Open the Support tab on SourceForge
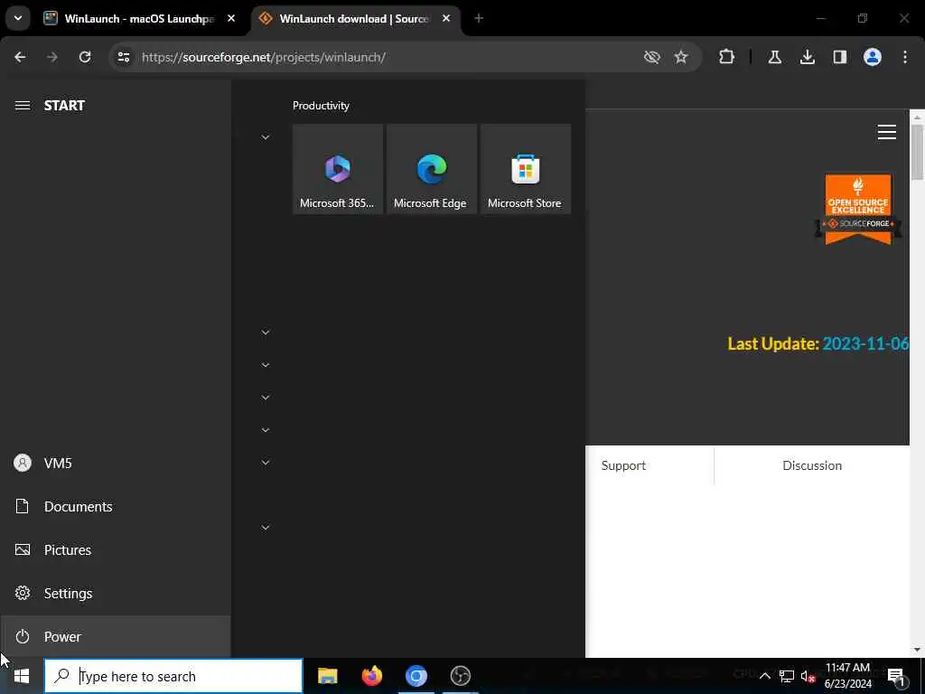Image resolution: width=925 pixels, height=694 pixels. coord(623,465)
